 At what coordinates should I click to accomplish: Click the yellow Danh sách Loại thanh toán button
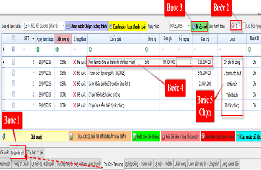pos(128,26)
